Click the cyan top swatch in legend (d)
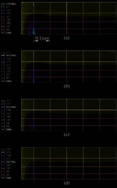 (3, 151)
